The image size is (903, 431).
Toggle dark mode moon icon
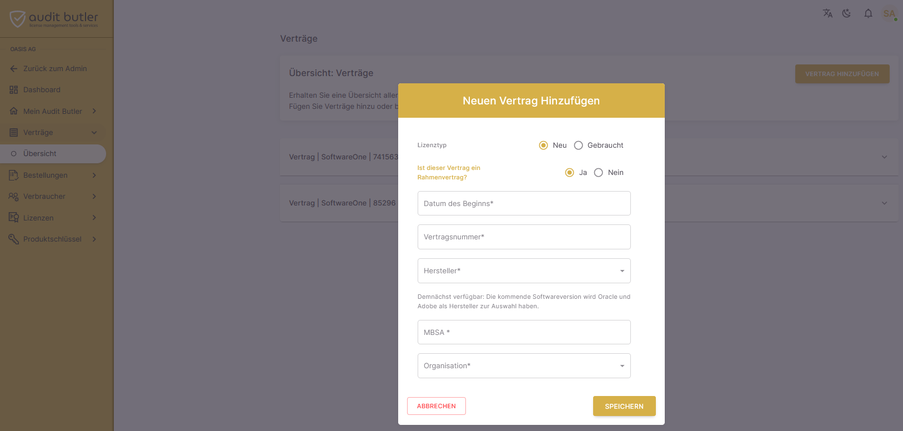[x=846, y=13]
